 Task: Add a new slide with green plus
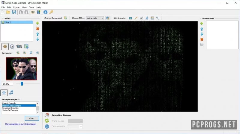click(37, 23)
